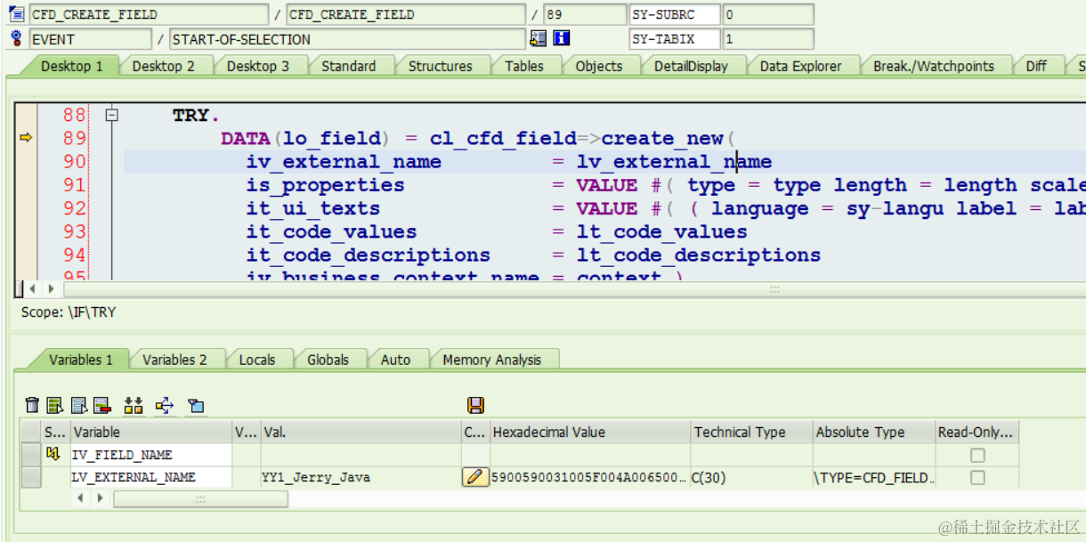Click line number 90 in the editor
This screenshot has height=542, width=1086.
click(75, 161)
